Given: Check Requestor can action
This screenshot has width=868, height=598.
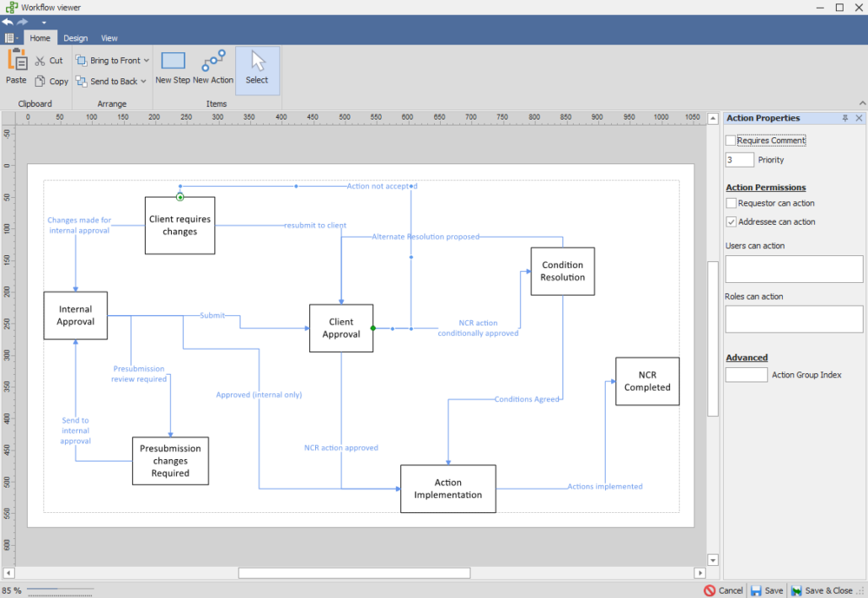Looking at the screenshot, I should tap(731, 203).
